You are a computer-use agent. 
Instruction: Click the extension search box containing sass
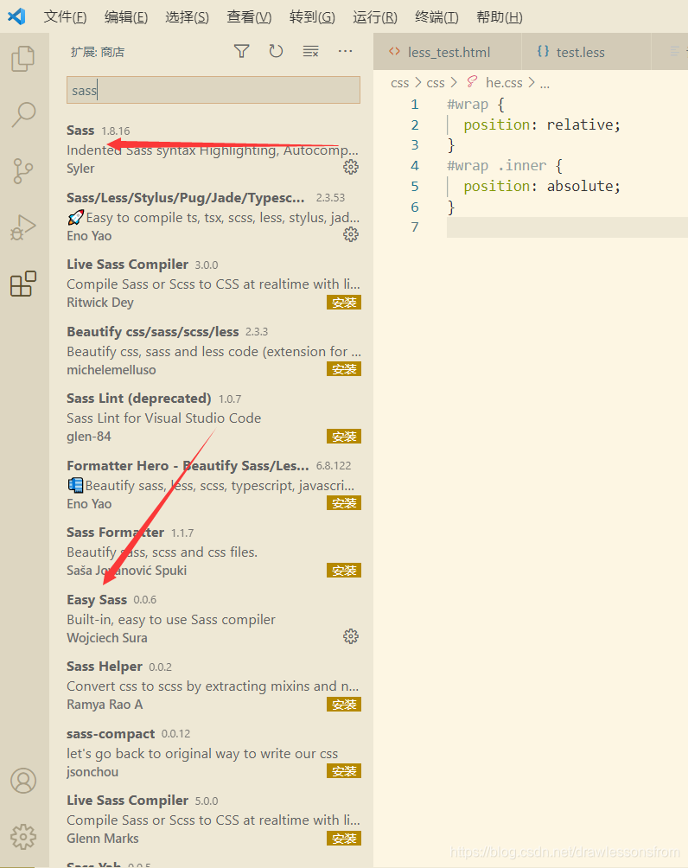213,90
